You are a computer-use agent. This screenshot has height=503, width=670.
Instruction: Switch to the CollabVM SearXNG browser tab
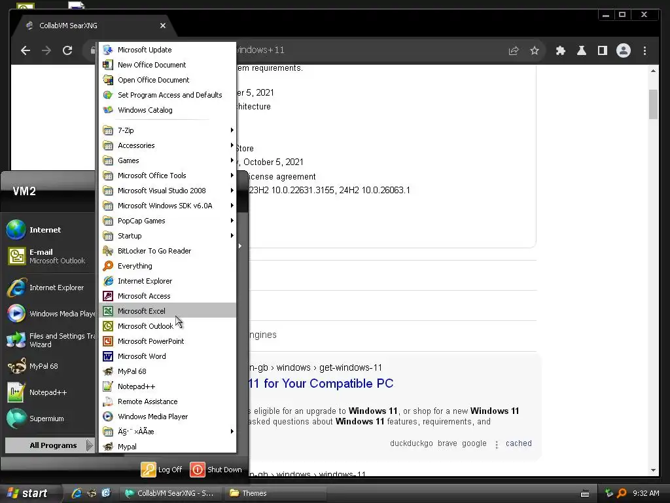click(94, 26)
